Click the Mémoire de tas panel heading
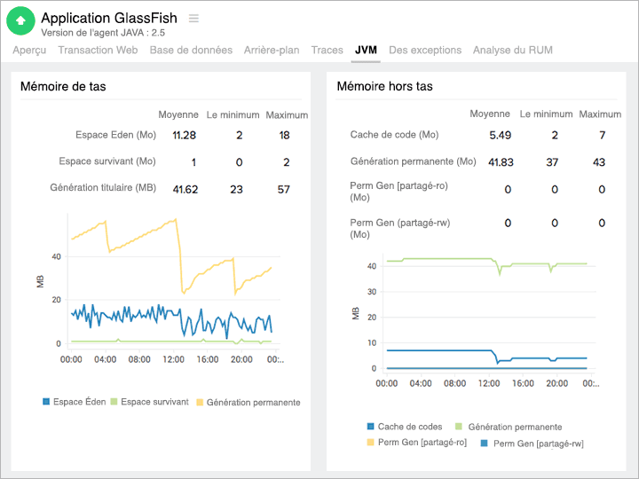The width and height of the screenshot is (639, 479). pos(63,86)
